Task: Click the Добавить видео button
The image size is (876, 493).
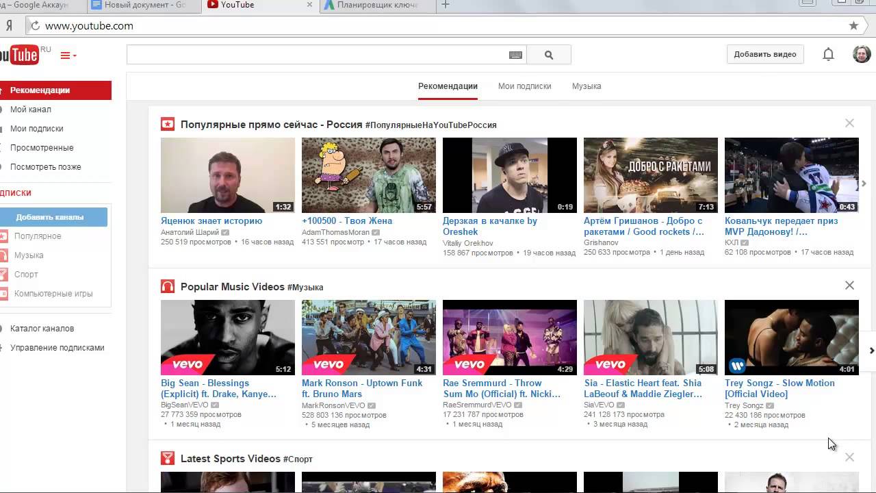Action: click(765, 54)
